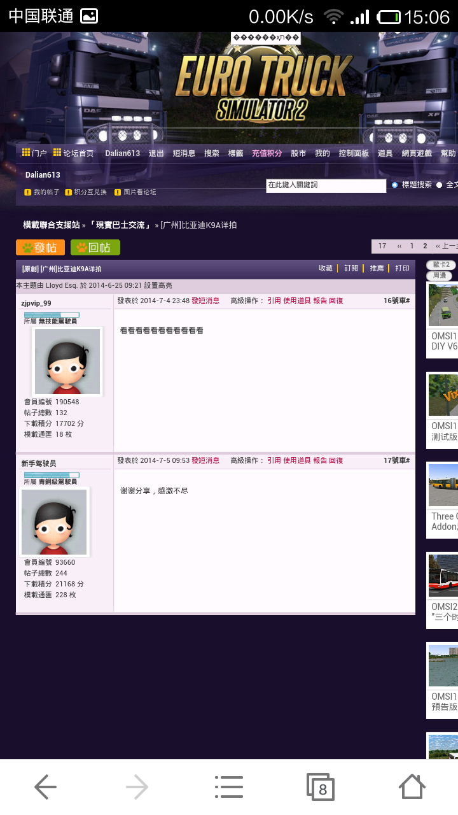Select 標題搜索 radio button
458x815 pixels.
pos(394,185)
